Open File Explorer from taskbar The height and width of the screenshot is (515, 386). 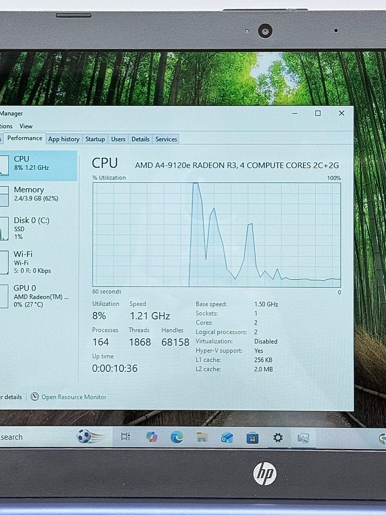point(202,437)
